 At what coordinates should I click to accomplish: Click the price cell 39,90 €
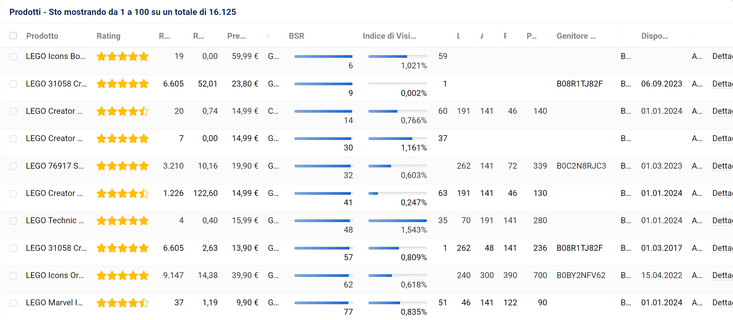(x=245, y=275)
